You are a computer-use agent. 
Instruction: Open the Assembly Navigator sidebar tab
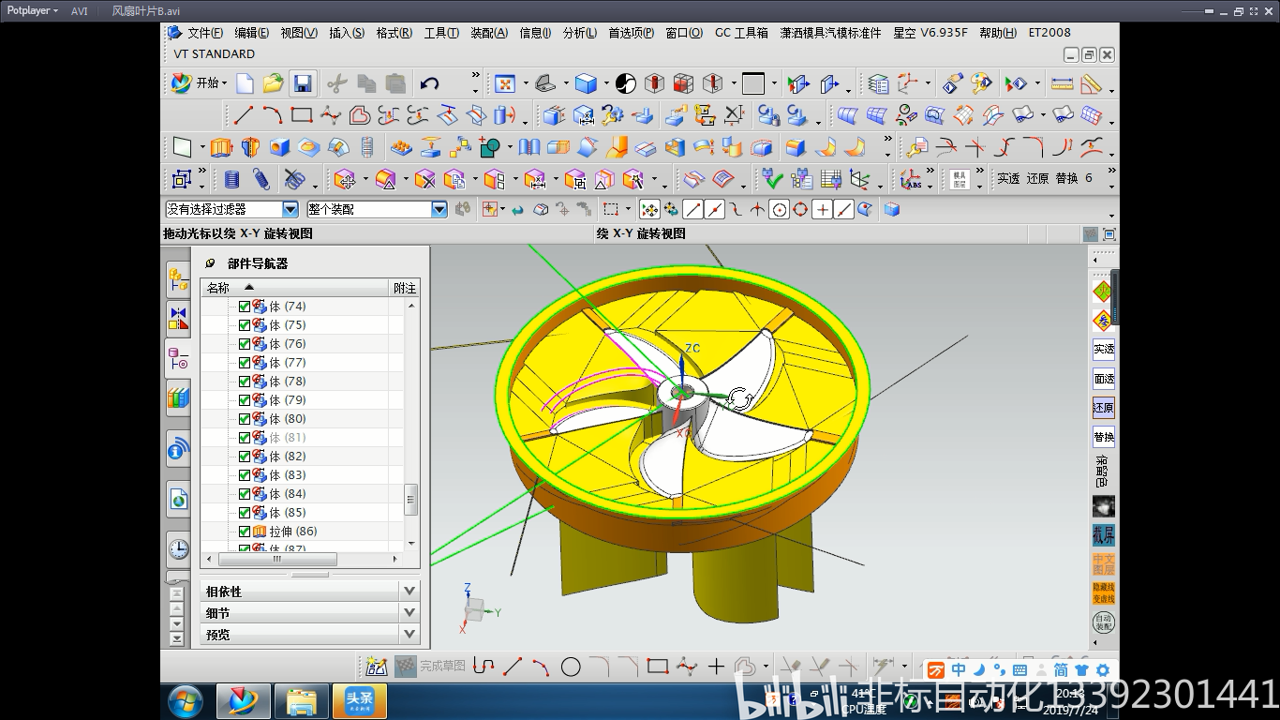(x=178, y=278)
